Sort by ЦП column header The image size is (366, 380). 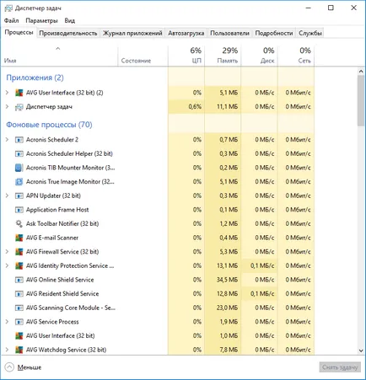(186, 56)
